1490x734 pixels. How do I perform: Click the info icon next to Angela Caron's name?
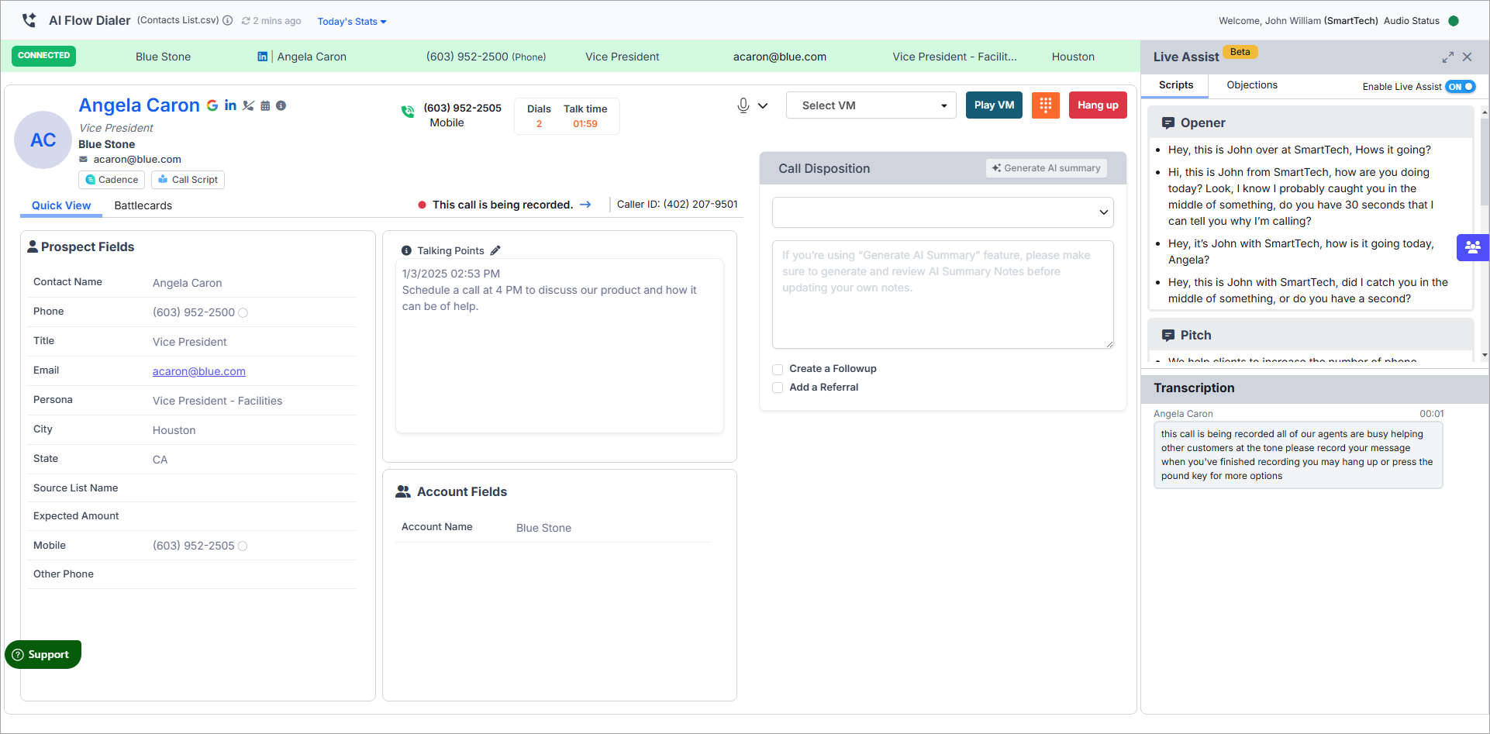tap(281, 105)
